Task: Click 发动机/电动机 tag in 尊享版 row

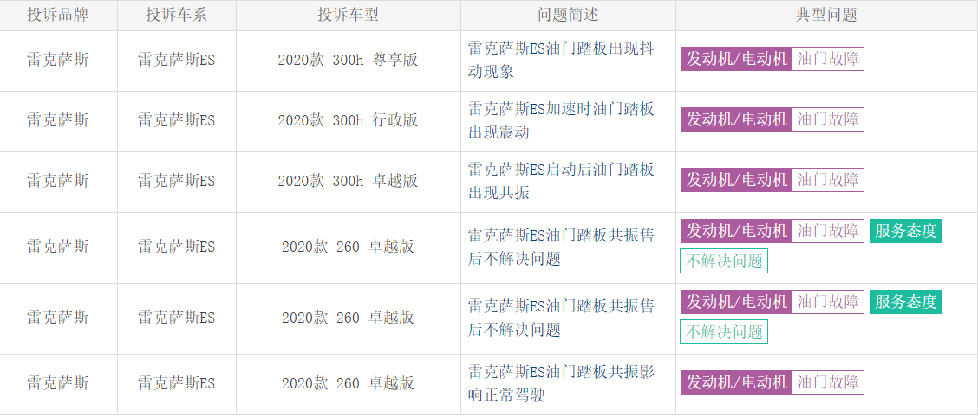Action: click(x=737, y=59)
